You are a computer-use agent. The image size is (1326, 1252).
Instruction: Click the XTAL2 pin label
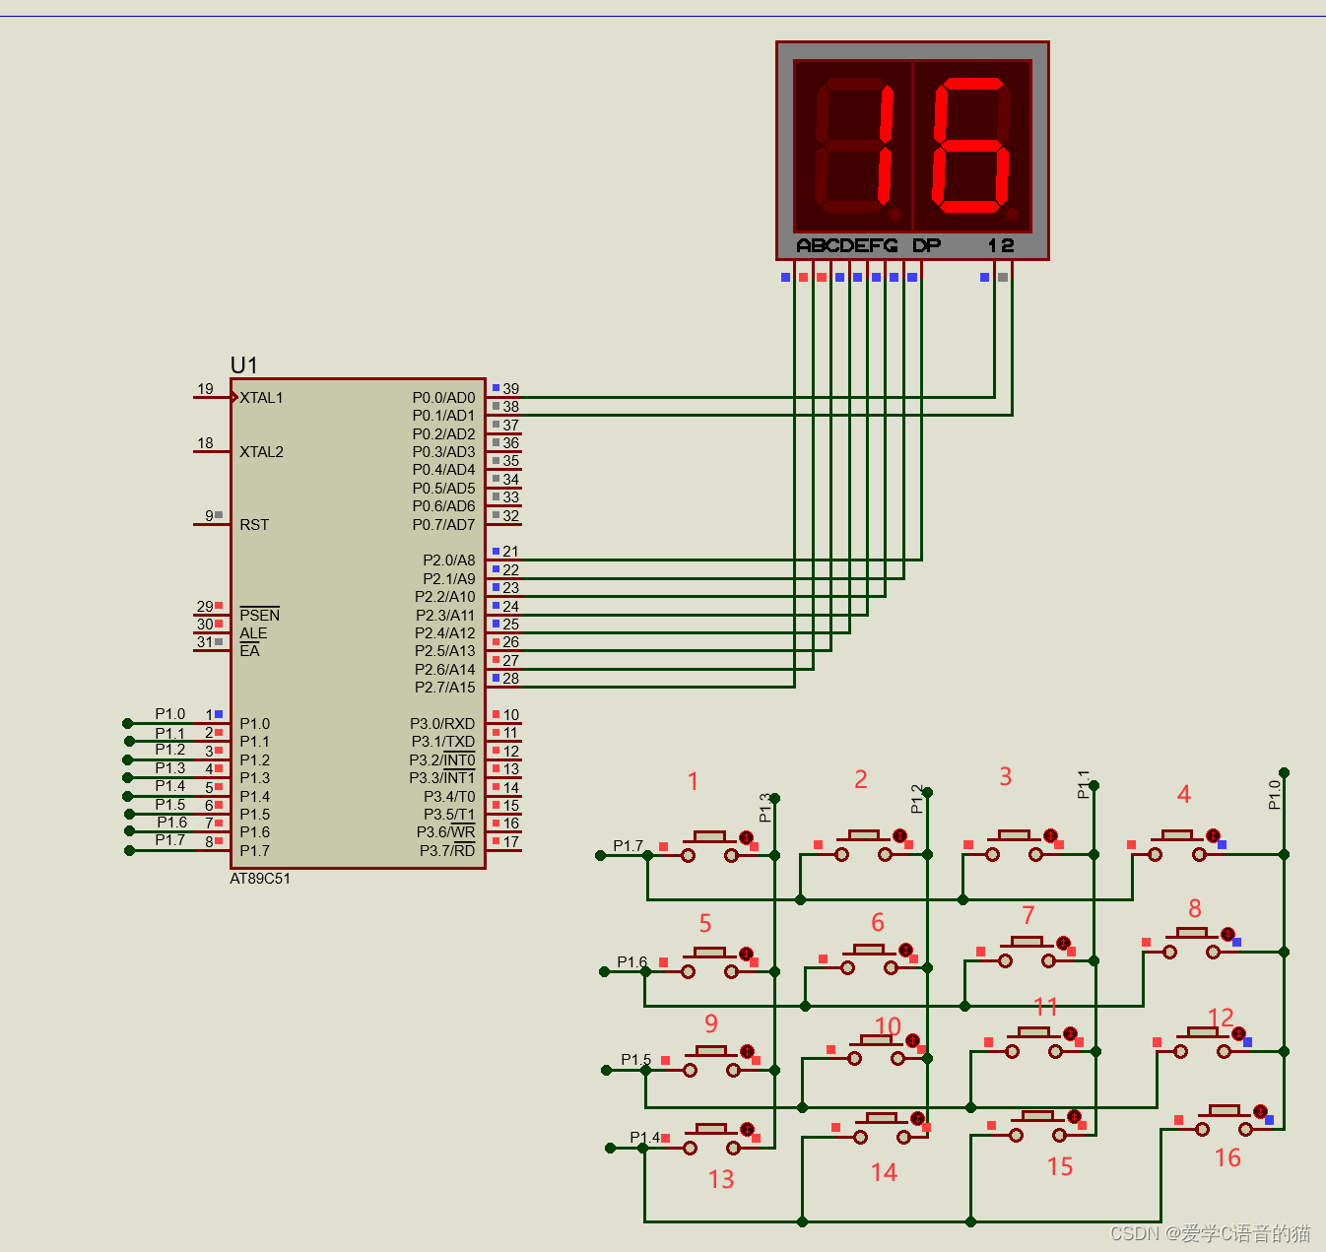click(x=261, y=452)
